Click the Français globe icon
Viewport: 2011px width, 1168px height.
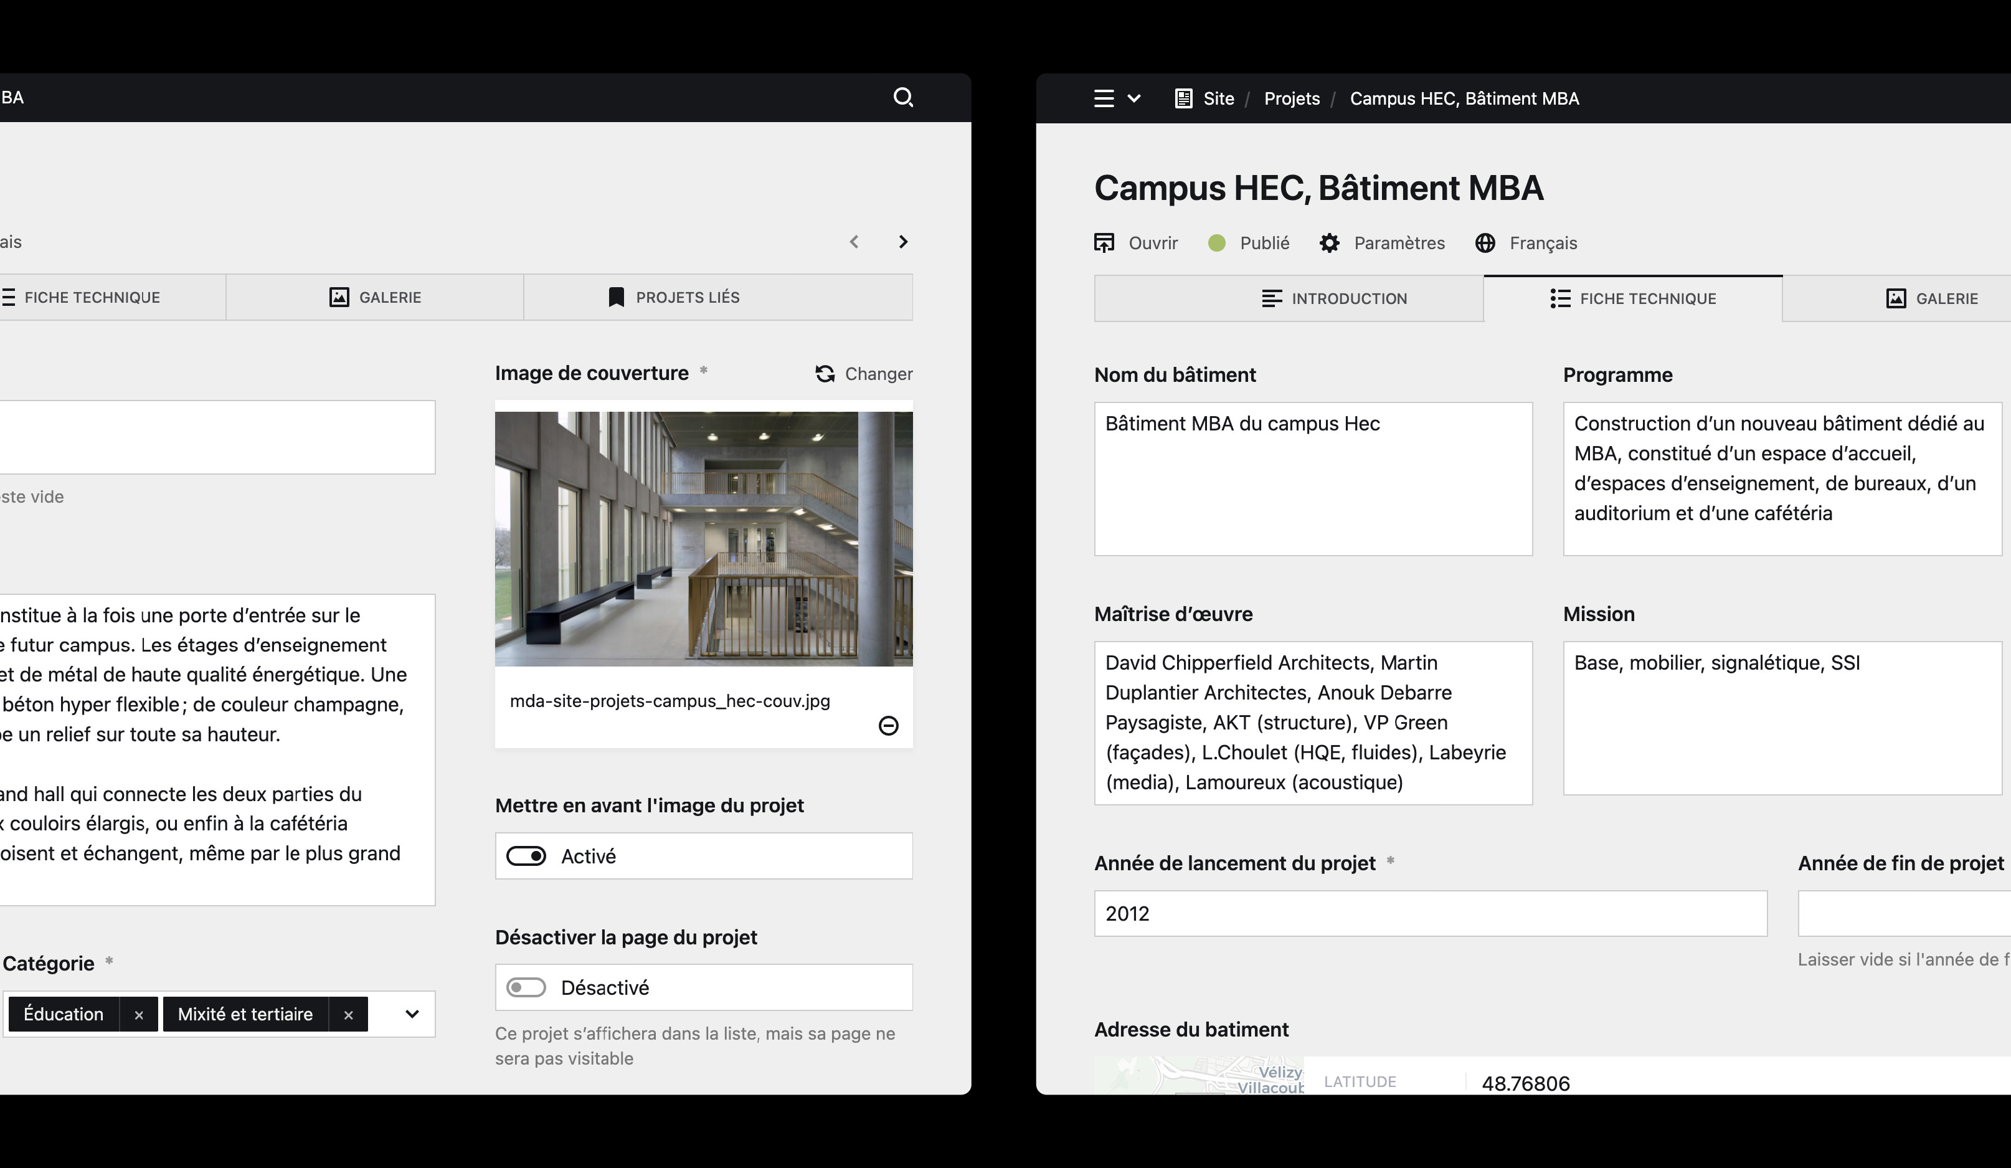click(1485, 243)
